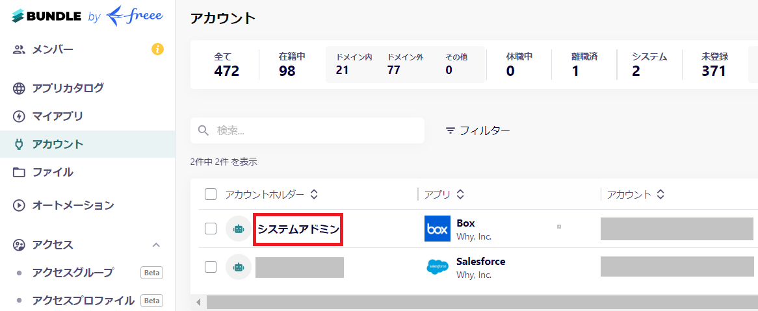Screen dimensions: 758x311
Task: Filter by 在籍中 98
Action: click(292, 65)
